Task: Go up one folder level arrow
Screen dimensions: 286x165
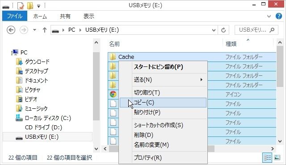Action: (45, 30)
